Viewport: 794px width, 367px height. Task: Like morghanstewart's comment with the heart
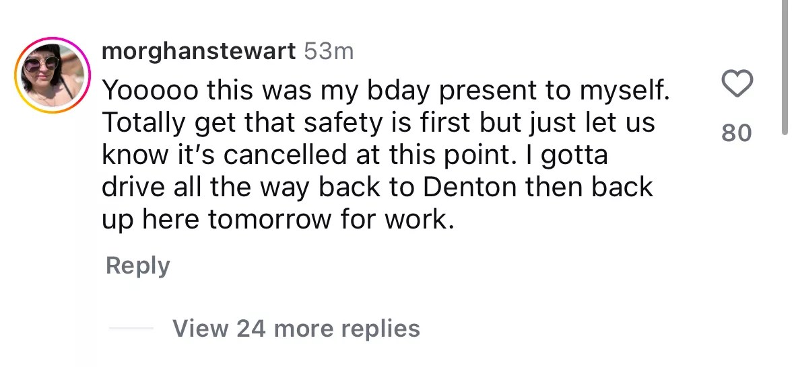coord(736,85)
